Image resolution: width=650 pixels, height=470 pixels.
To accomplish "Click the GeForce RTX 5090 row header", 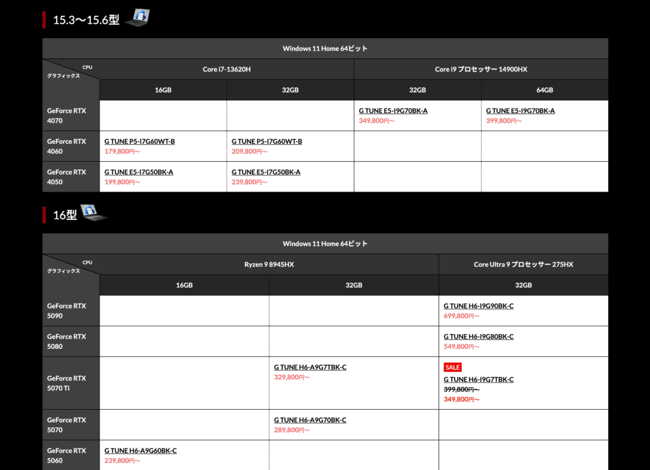I will coord(71,311).
